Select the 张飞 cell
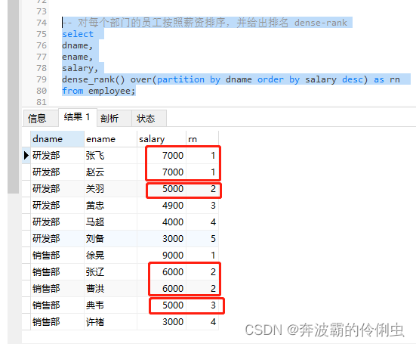Image resolution: width=416 pixels, height=344 pixels. click(x=111, y=156)
